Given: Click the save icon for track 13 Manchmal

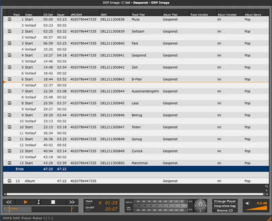Looking at the screenshot, I should [9, 163].
